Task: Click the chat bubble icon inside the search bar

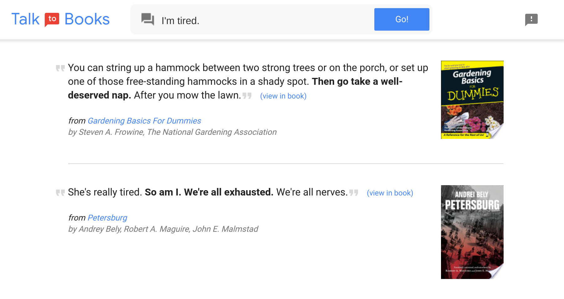Action: point(147,19)
